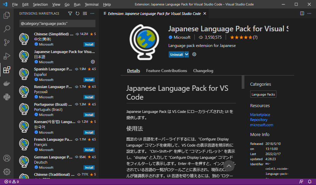This screenshot has width=316, height=185.
Task: Open the Edit menu
Action: [25, 4]
